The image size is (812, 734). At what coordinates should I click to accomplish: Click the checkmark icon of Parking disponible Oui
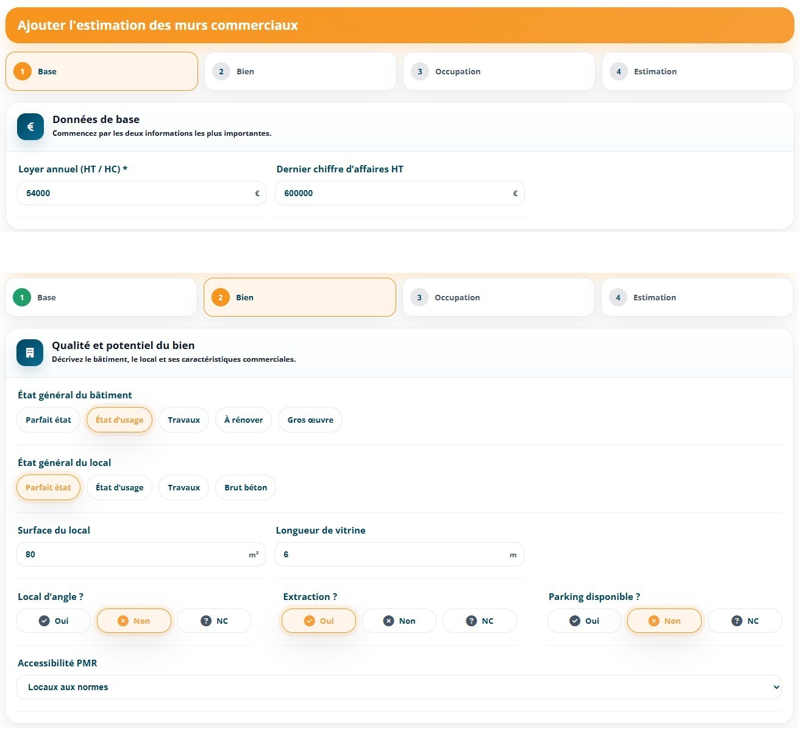[x=575, y=621]
